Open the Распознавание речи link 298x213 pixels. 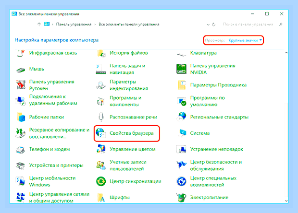134,117
